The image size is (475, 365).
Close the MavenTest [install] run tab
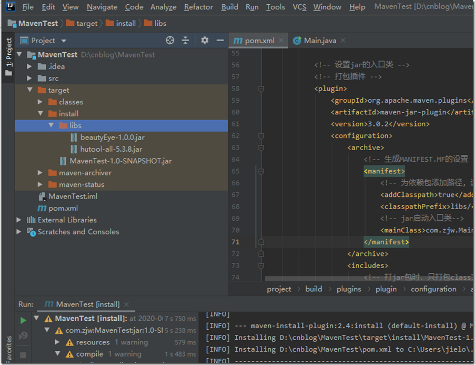coord(126,304)
